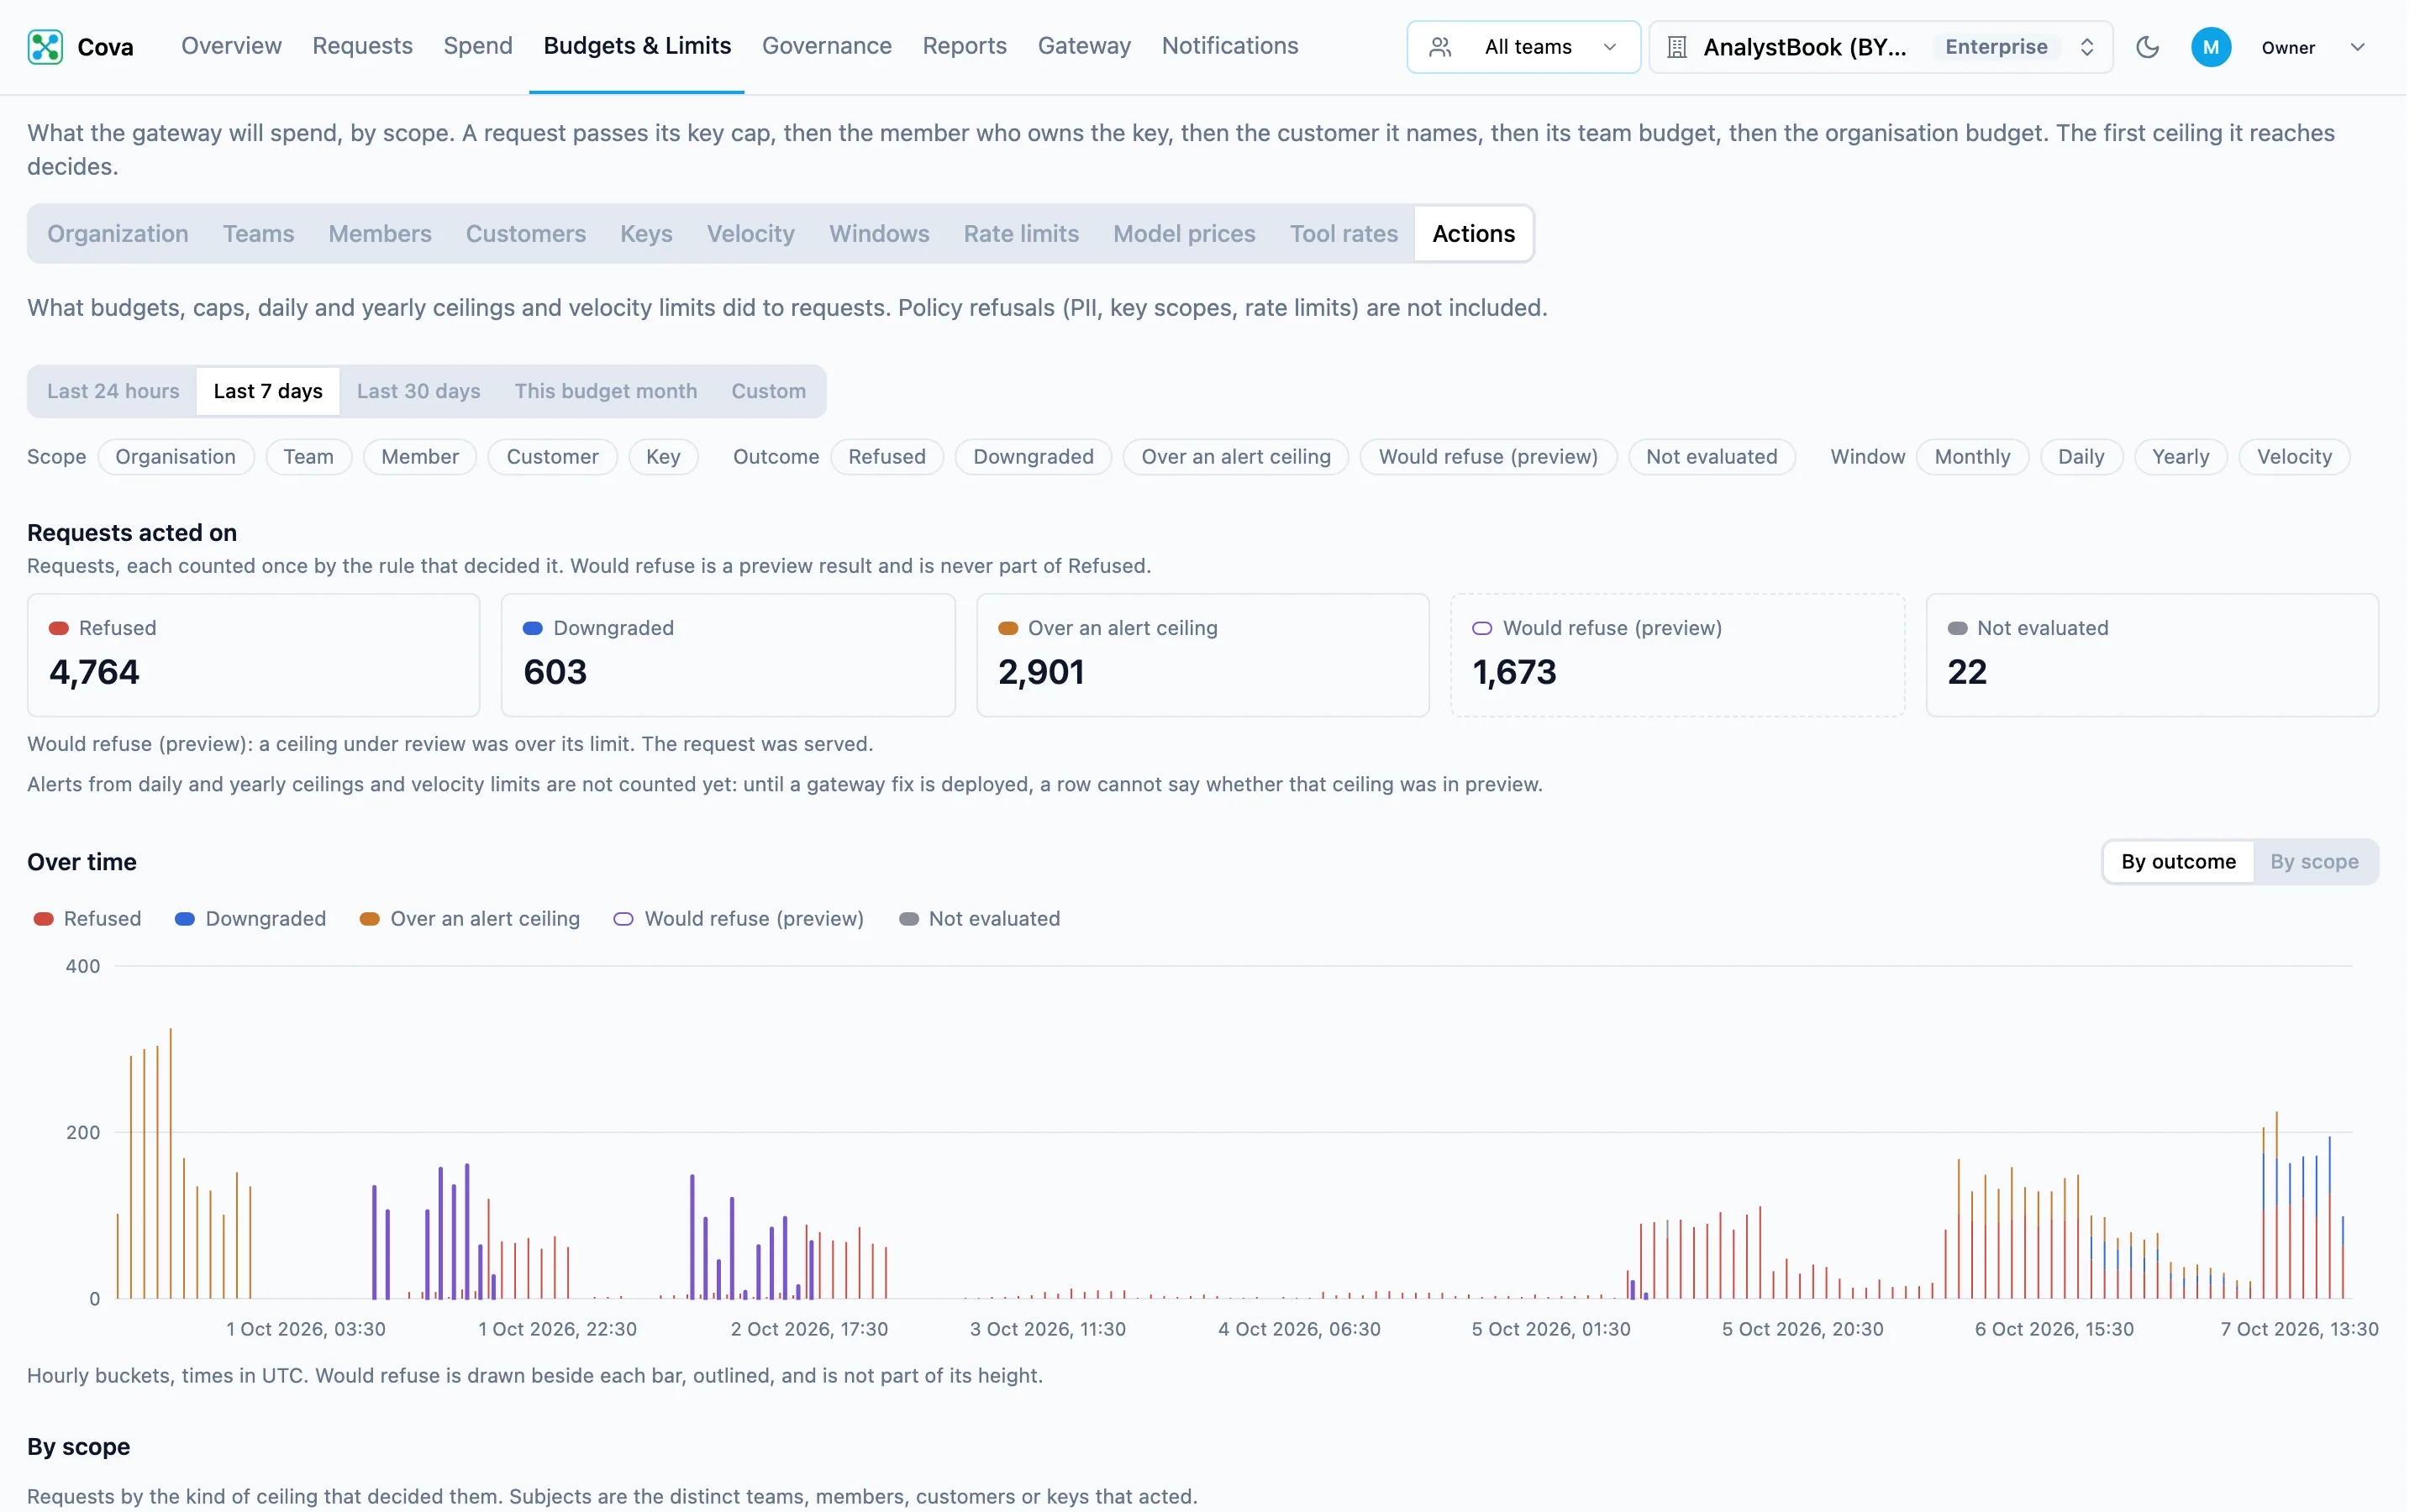Select the Last 30 days range

click(x=419, y=391)
